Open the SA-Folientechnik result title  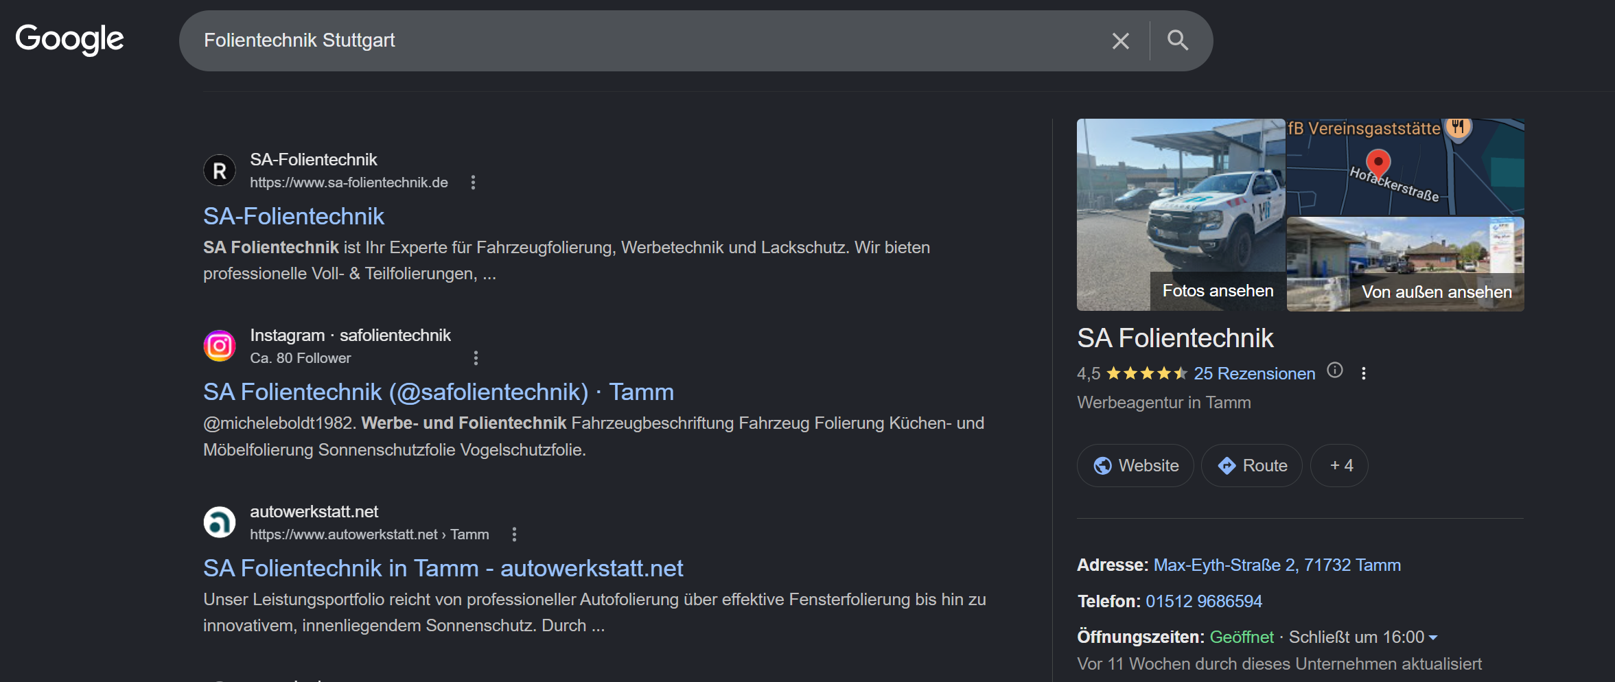click(x=294, y=216)
